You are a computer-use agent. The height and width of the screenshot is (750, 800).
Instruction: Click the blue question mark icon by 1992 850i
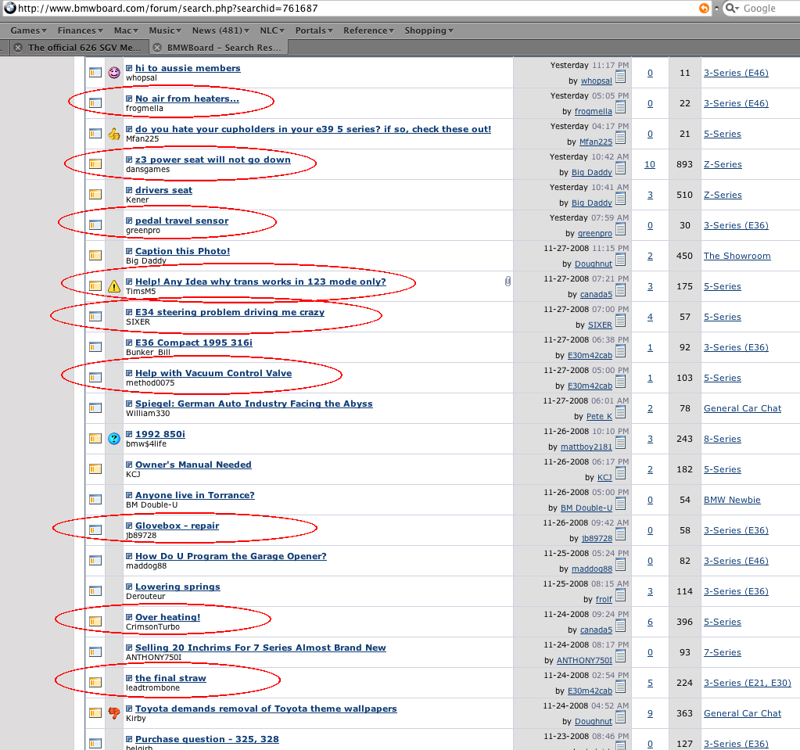pyautogui.click(x=114, y=439)
